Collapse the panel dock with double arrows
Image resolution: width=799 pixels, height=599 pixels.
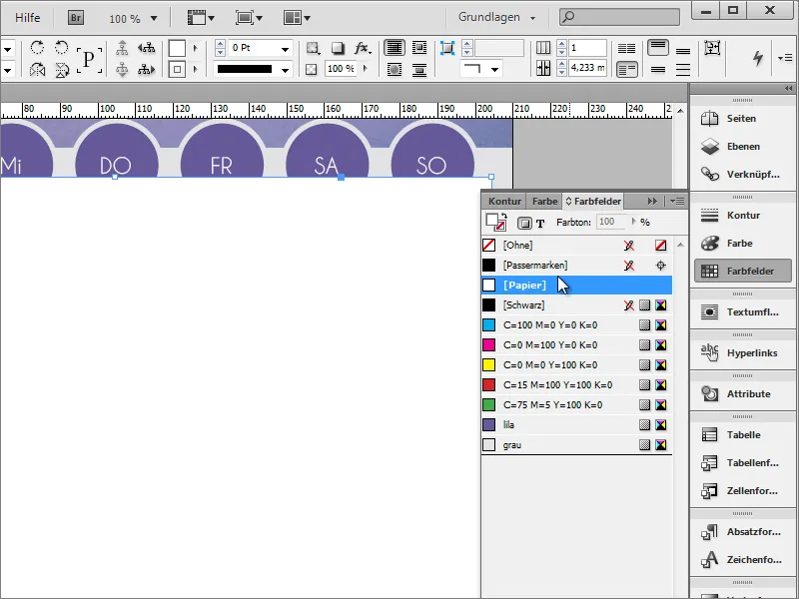pos(788,89)
